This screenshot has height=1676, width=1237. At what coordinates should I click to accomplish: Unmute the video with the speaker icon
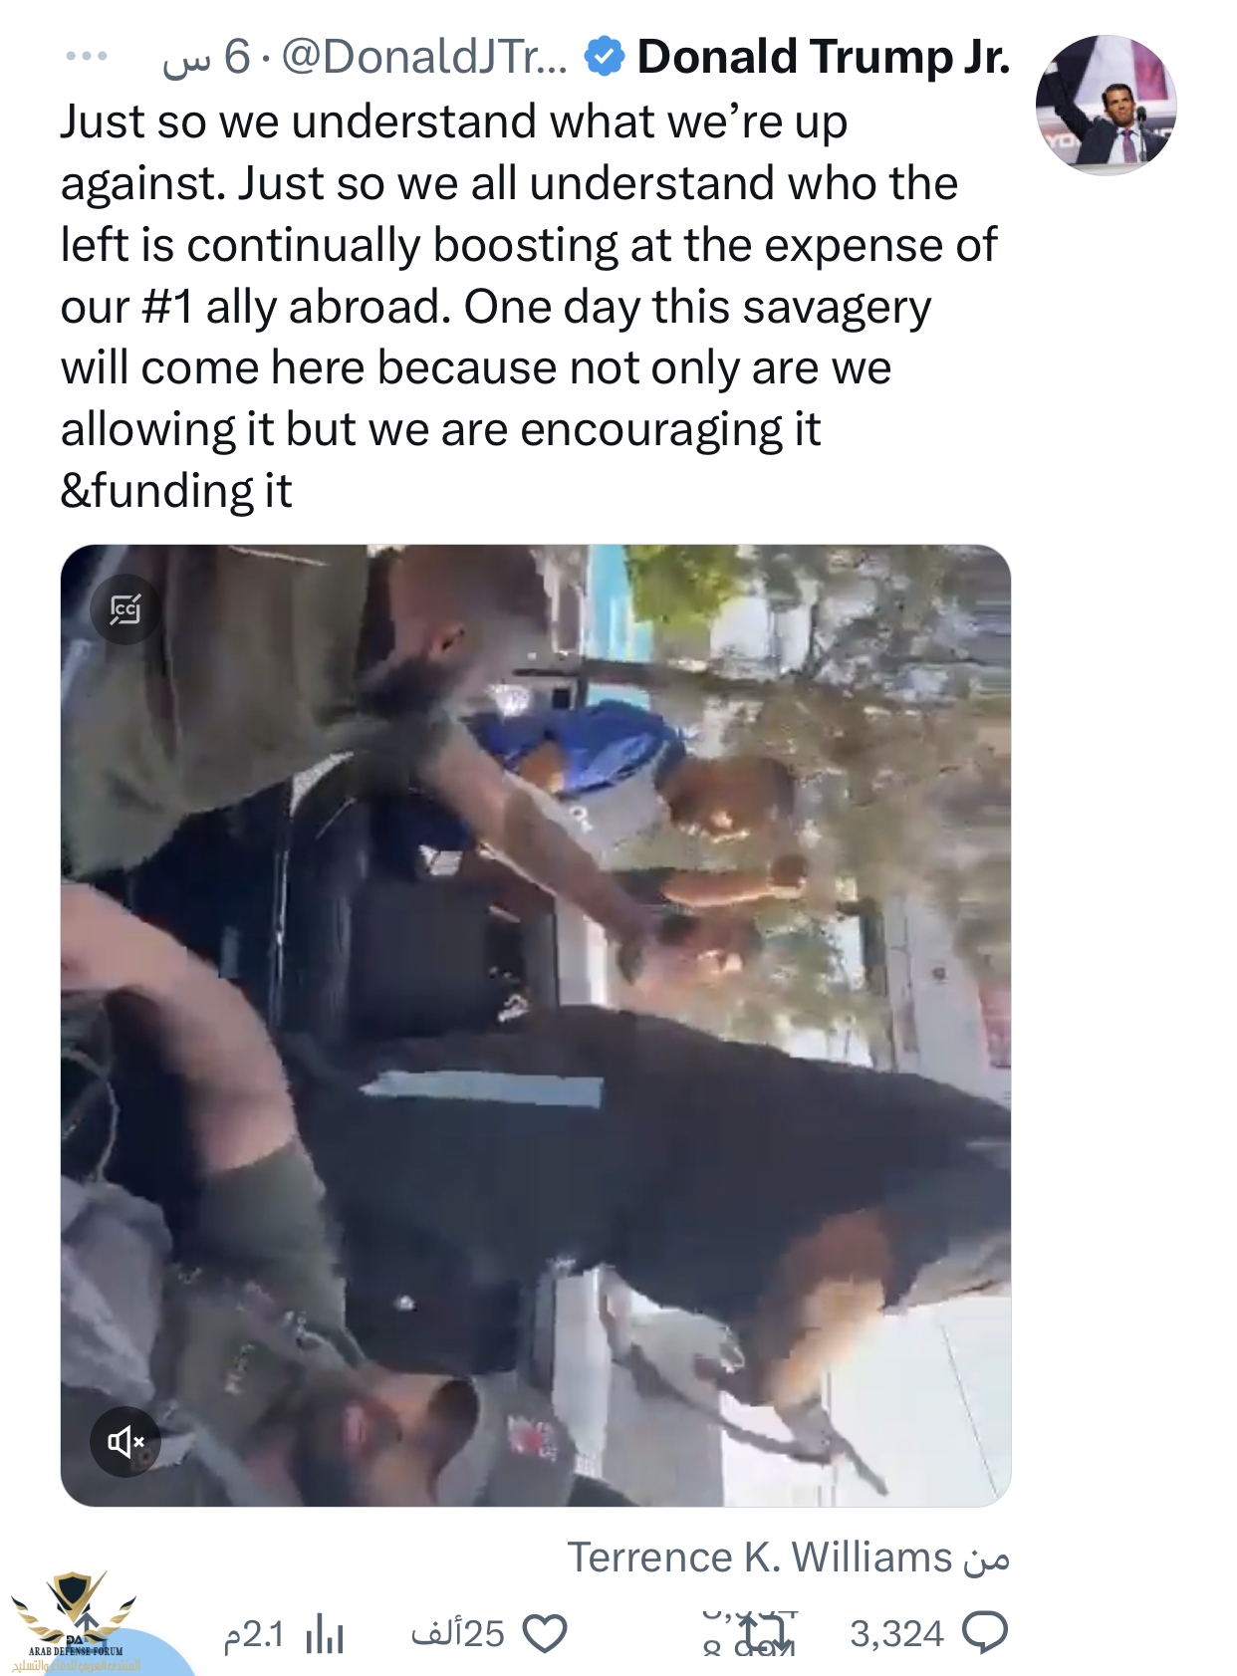point(125,1441)
